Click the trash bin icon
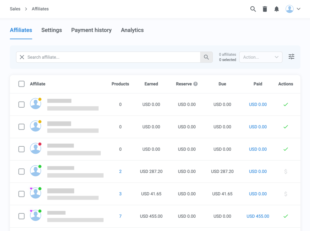The height and width of the screenshot is (231, 310). click(265, 9)
